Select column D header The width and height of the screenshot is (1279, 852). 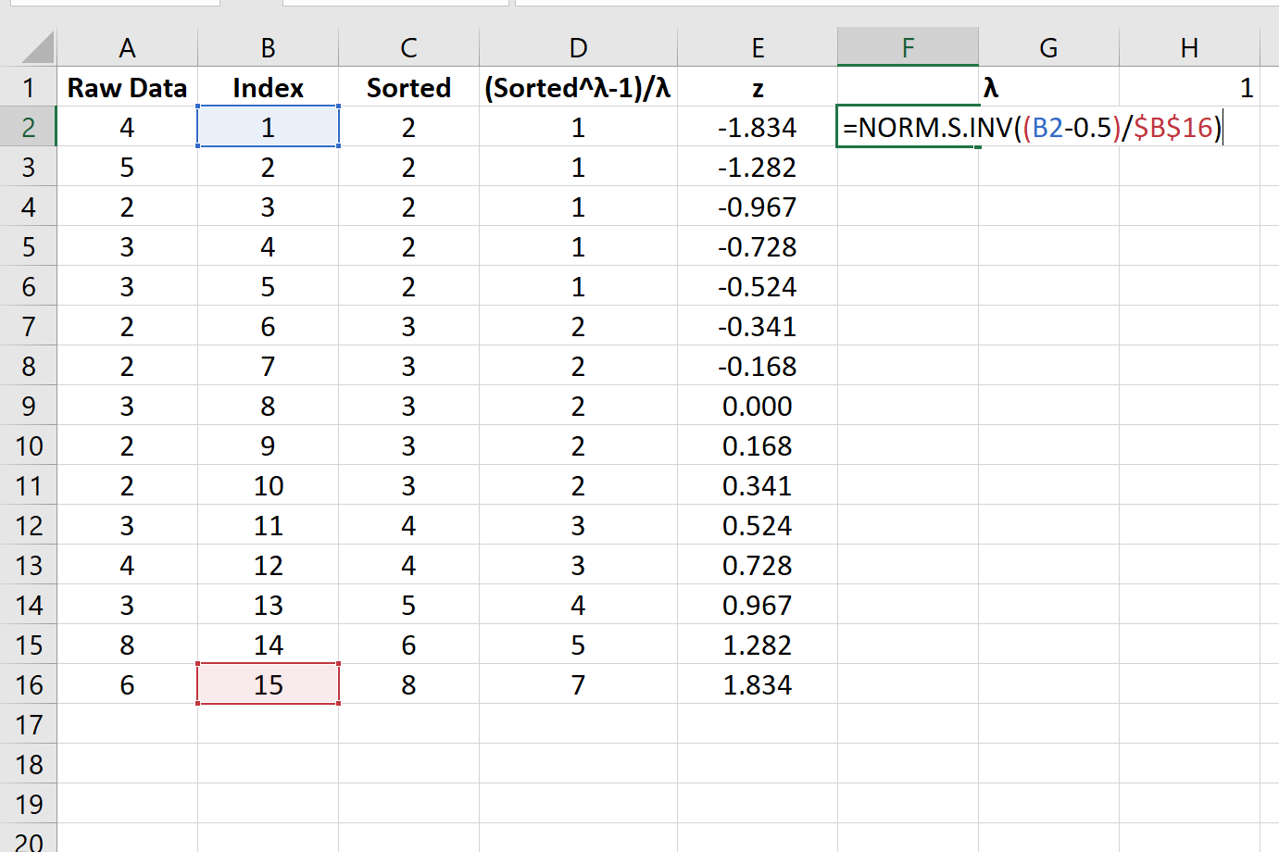578,47
